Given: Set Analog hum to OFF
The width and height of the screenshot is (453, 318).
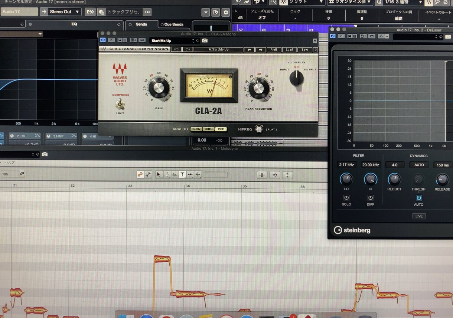Looking at the screenshot, I should click(221, 129).
